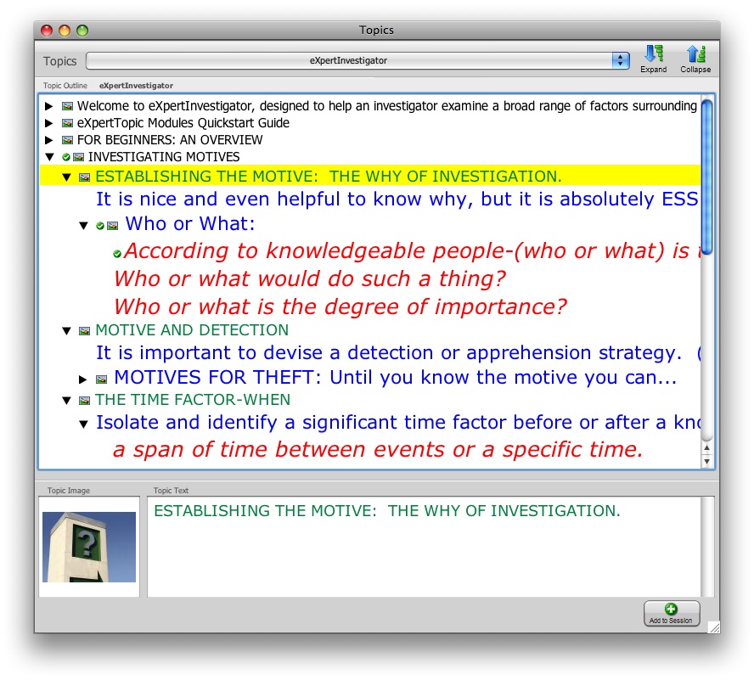
Task: Click in the Topic Text field
Action: [424, 548]
